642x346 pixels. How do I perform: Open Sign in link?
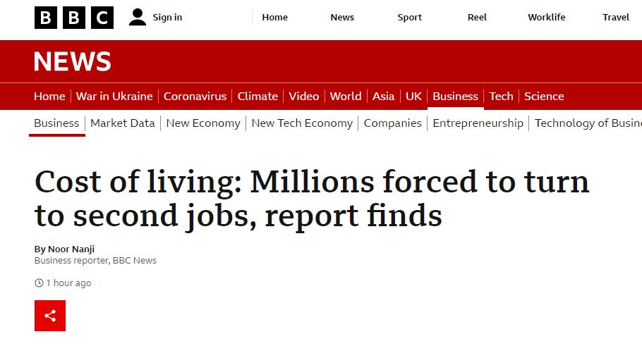[x=167, y=17]
